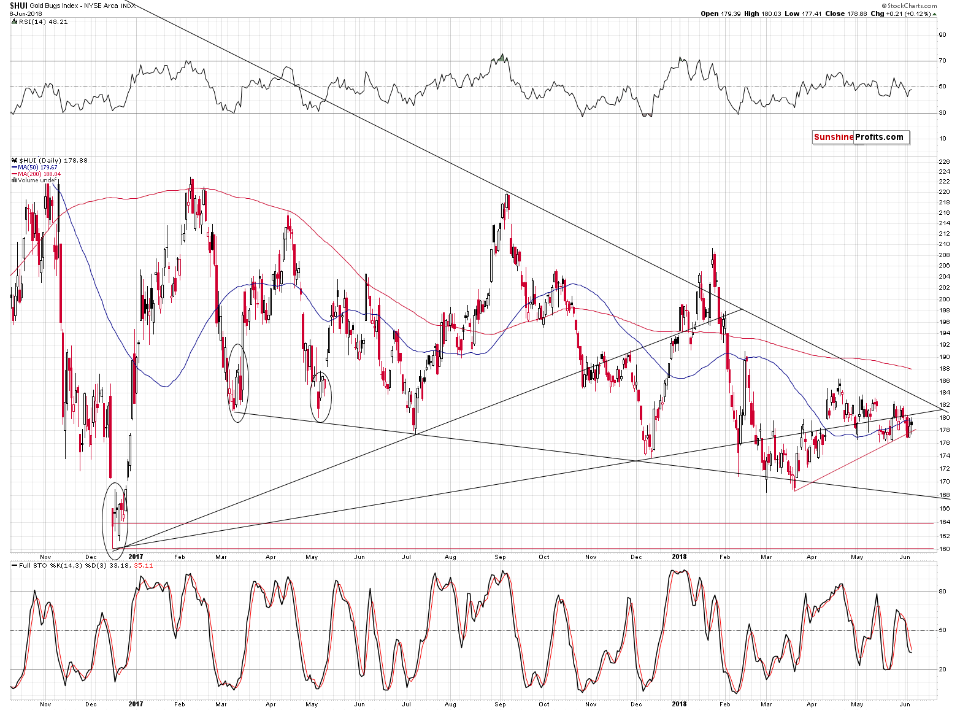Click the 2018 year label under the price chart
Screen dimensions: 960x710
tap(679, 557)
